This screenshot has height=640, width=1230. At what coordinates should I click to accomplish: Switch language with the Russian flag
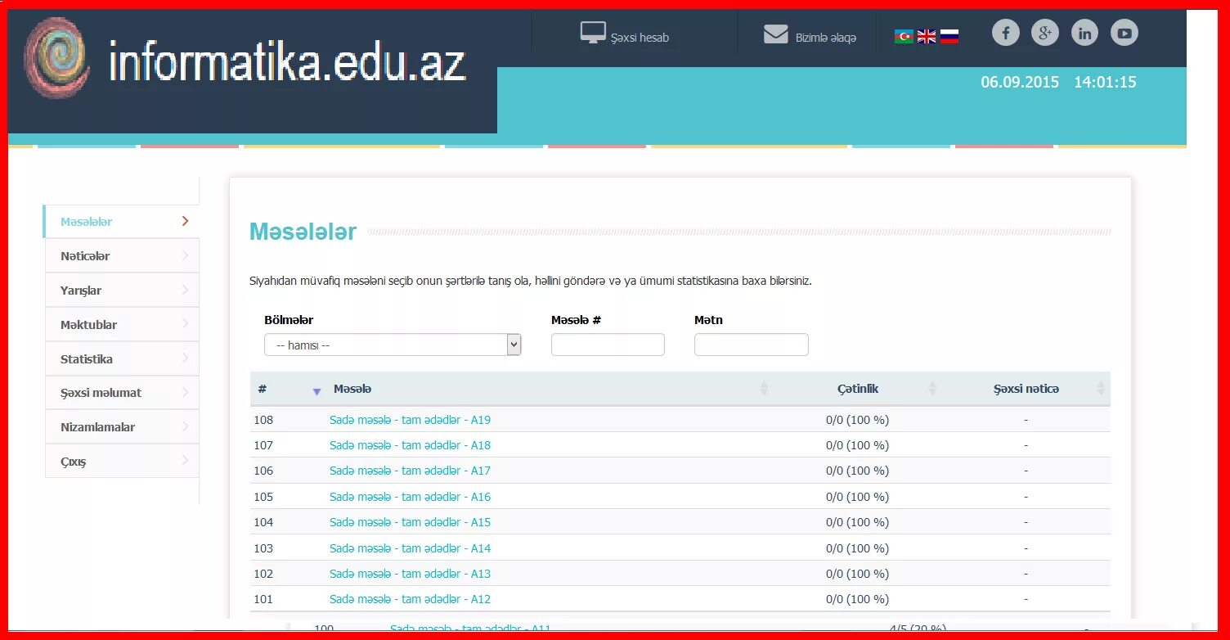click(x=949, y=36)
